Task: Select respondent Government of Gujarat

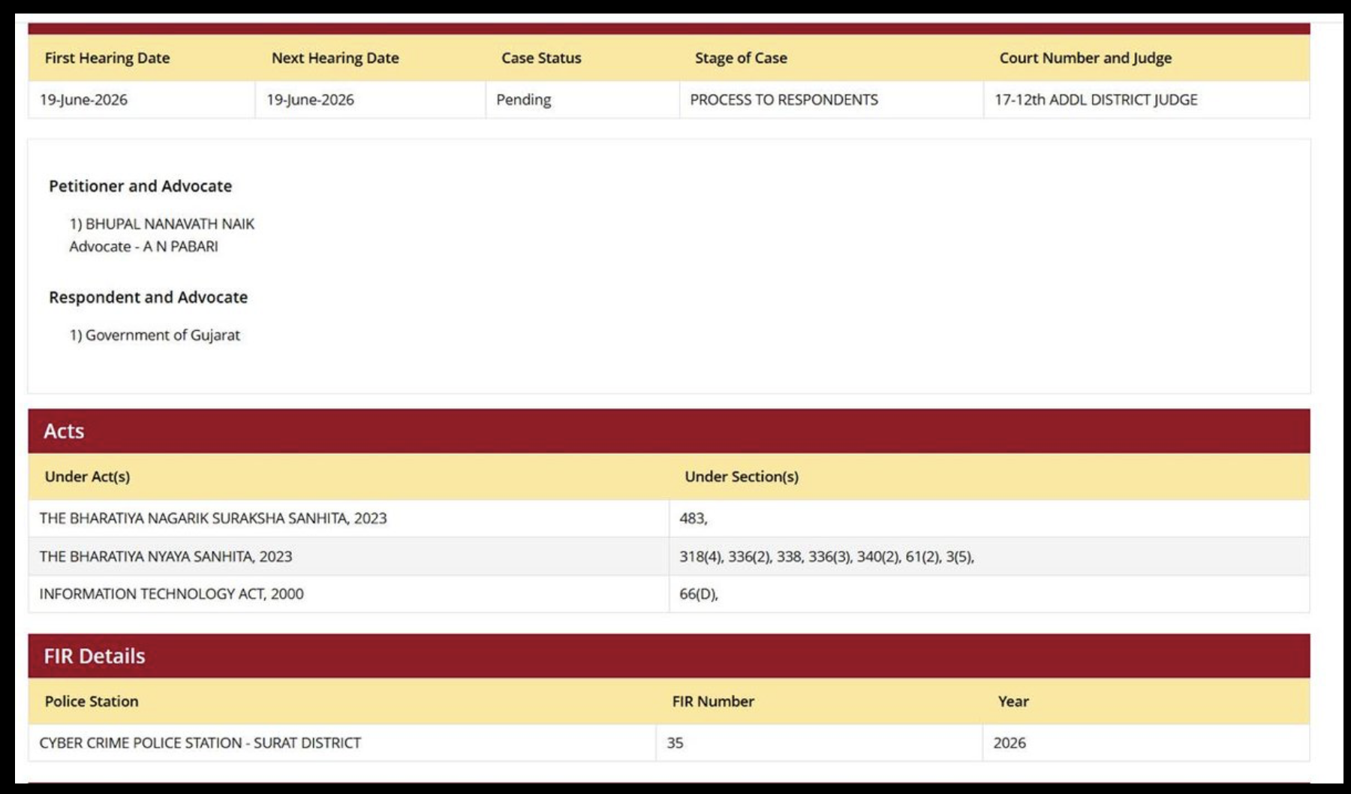Action: (x=163, y=335)
